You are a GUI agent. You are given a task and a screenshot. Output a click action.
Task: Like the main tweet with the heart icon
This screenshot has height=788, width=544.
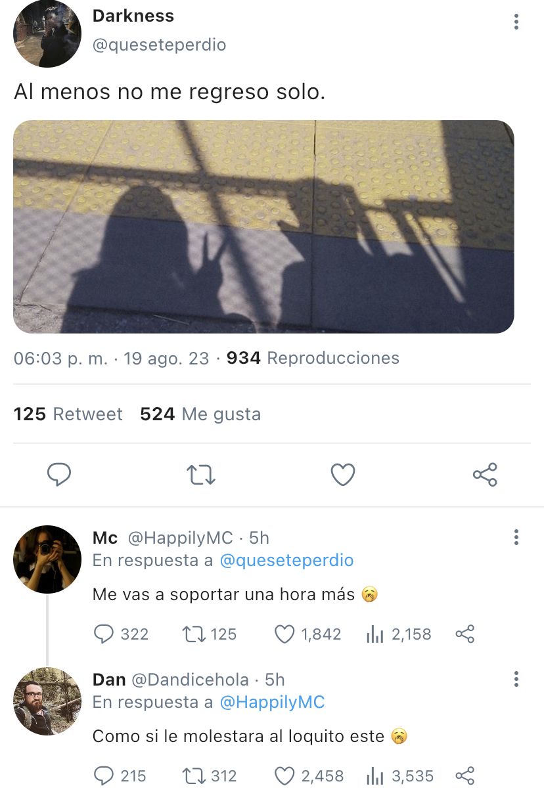coord(342,474)
